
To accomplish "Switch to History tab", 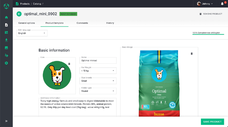I will [110, 23].
